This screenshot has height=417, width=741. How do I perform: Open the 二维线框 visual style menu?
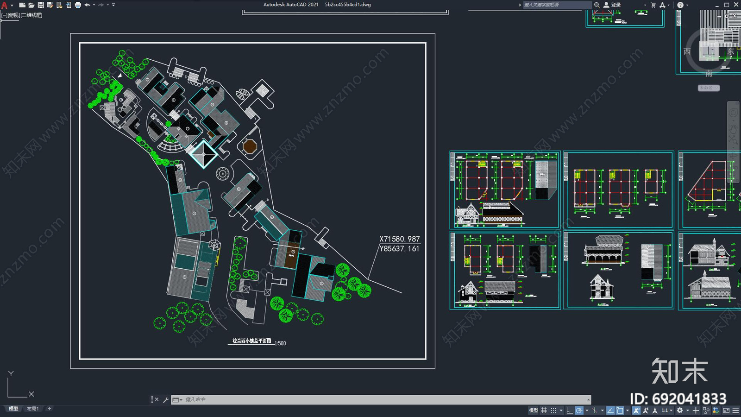point(31,15)
